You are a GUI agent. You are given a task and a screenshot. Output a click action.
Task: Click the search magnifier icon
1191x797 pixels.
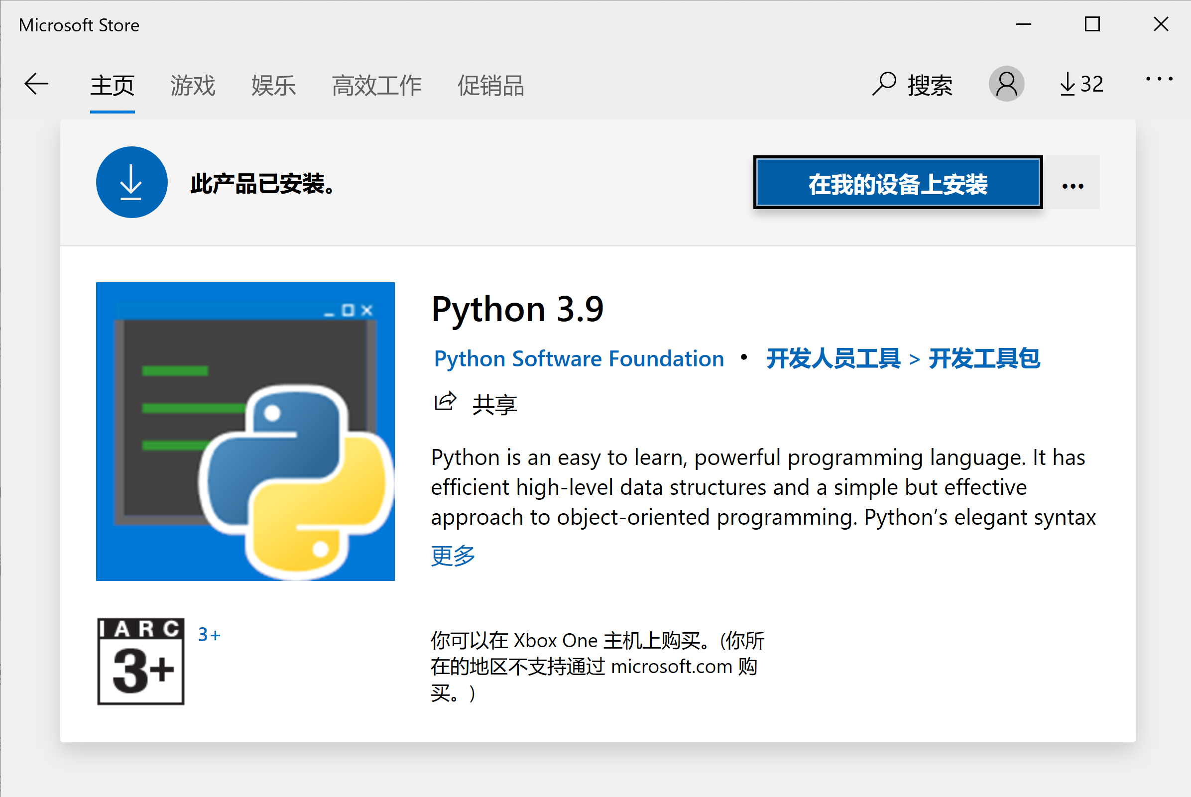tap(884, 84)
